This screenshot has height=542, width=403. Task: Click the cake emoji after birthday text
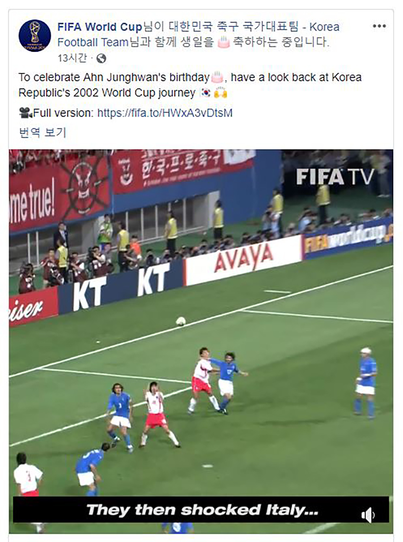pyautogui.click(x=217, y=78)
